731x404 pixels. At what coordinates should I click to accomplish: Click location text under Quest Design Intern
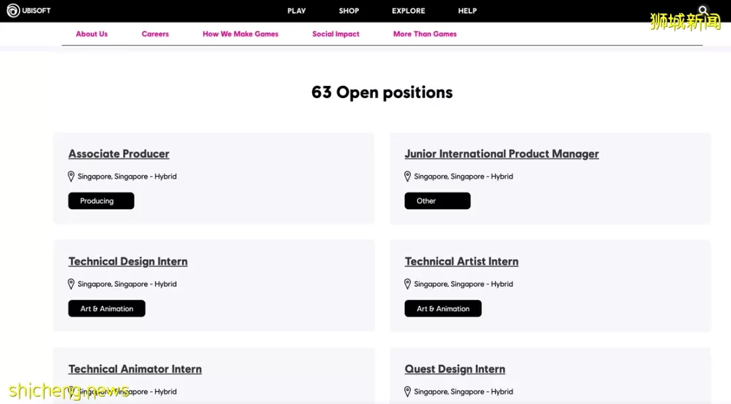coord(464,391)
